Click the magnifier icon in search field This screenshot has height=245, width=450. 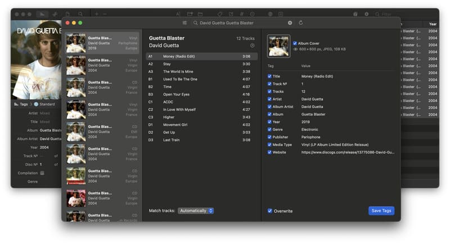coord(195,22)
